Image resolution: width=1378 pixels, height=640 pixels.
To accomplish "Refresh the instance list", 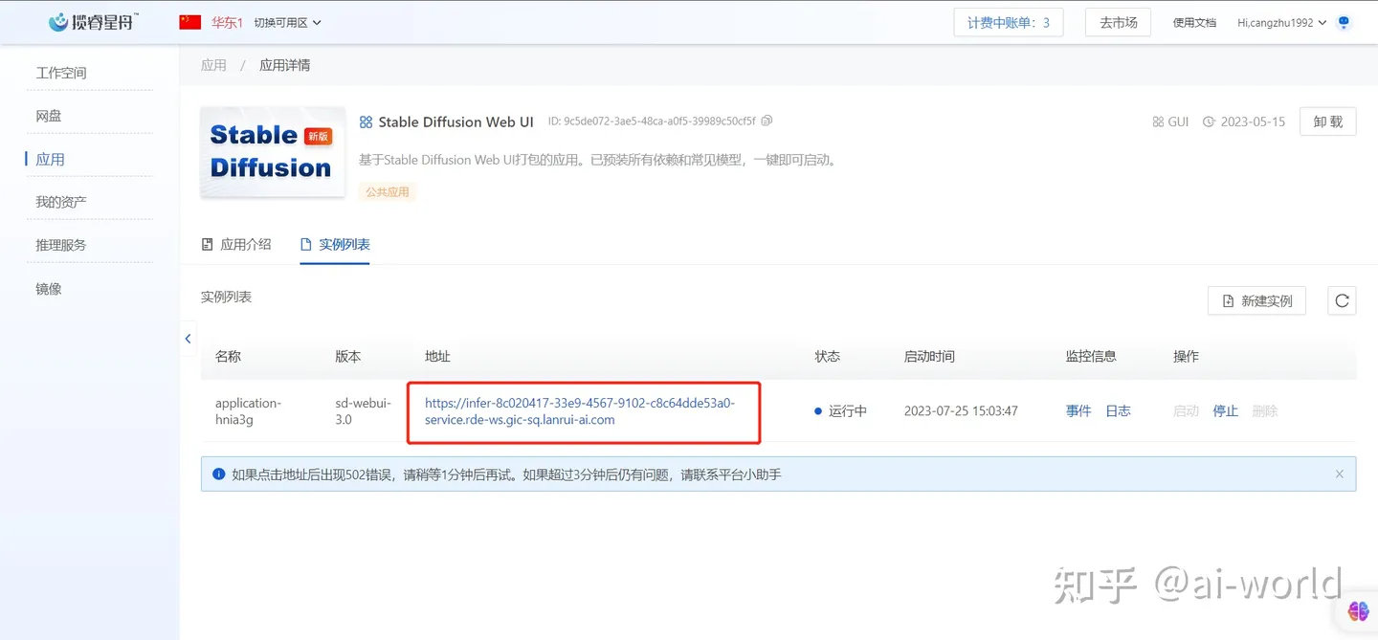I will click(1342, 300).
